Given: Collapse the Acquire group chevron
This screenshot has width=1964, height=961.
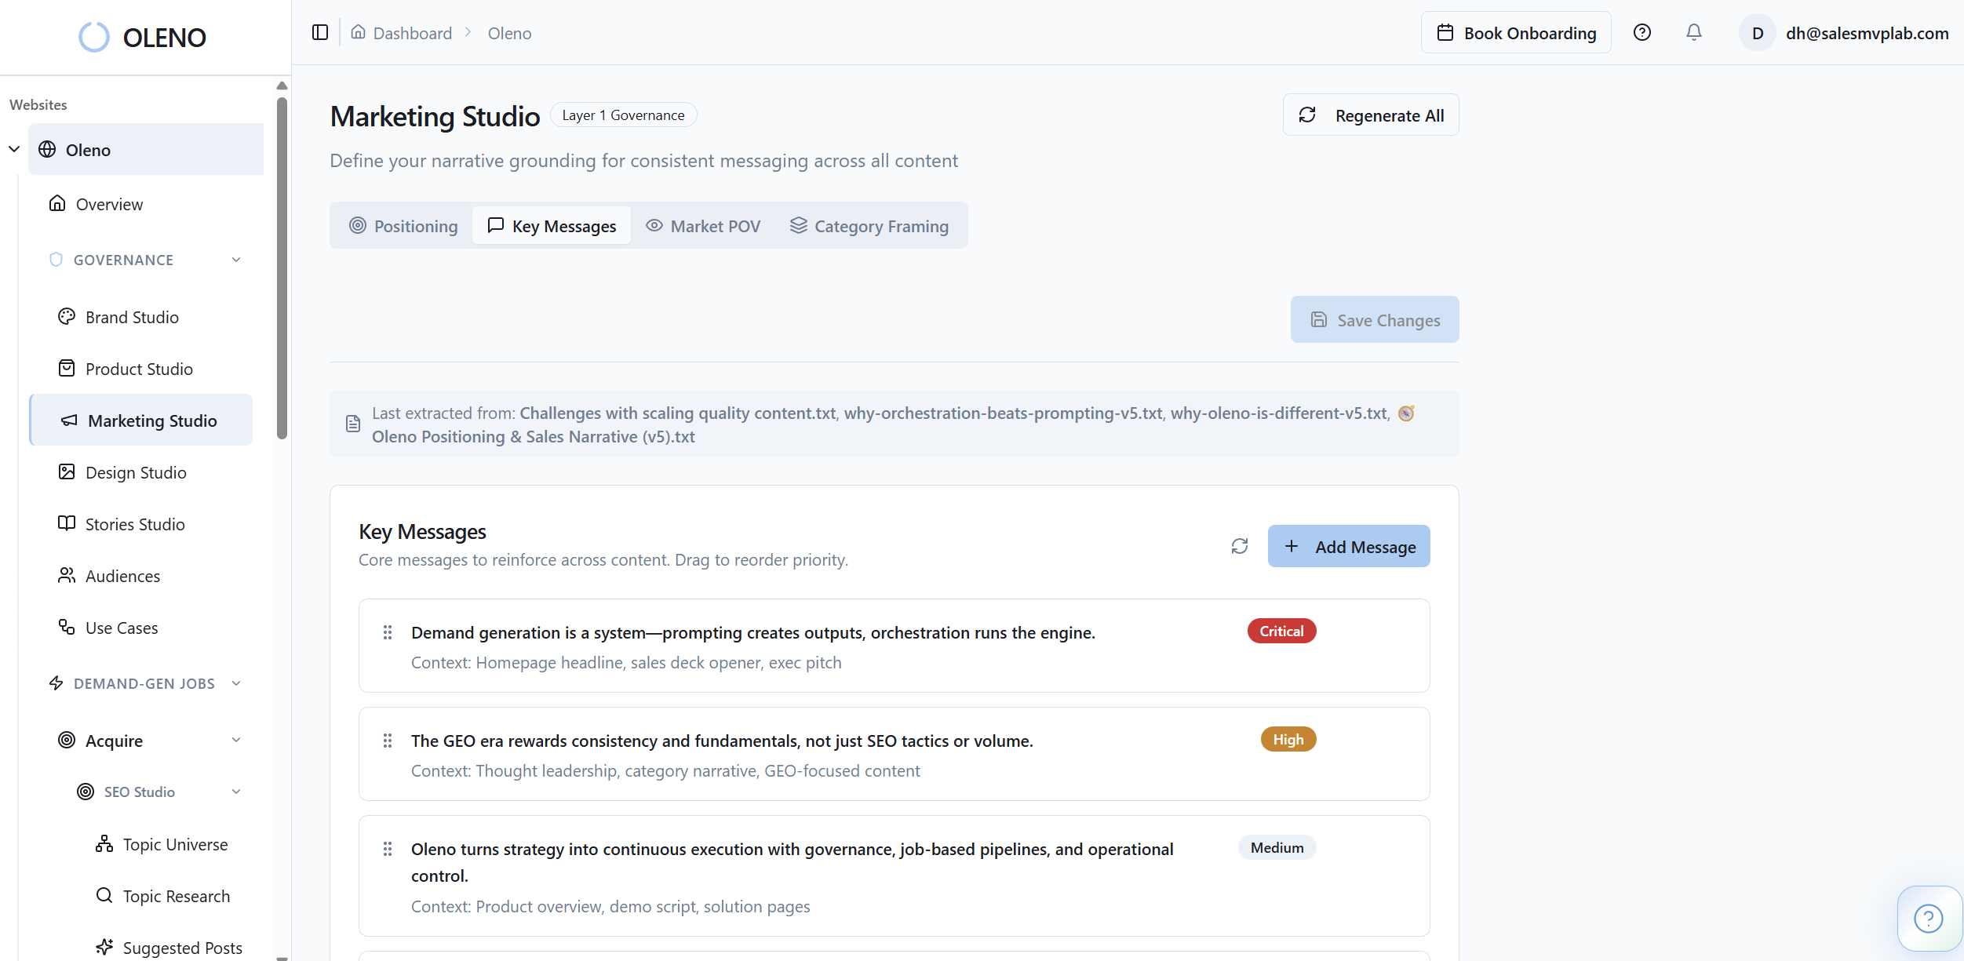Looking at the screenshot, I should 236,740.
